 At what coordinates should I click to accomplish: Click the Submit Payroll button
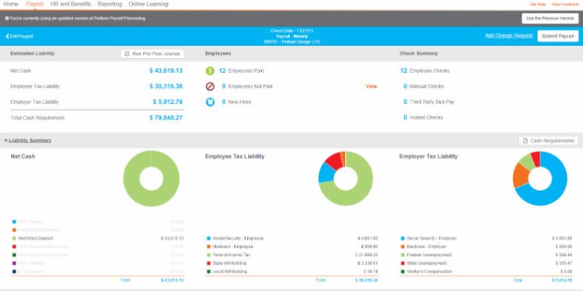click(557, 36)
